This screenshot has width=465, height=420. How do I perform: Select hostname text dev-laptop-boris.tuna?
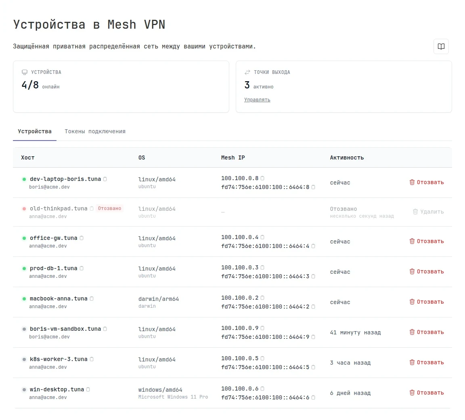[x=65, y=179]
